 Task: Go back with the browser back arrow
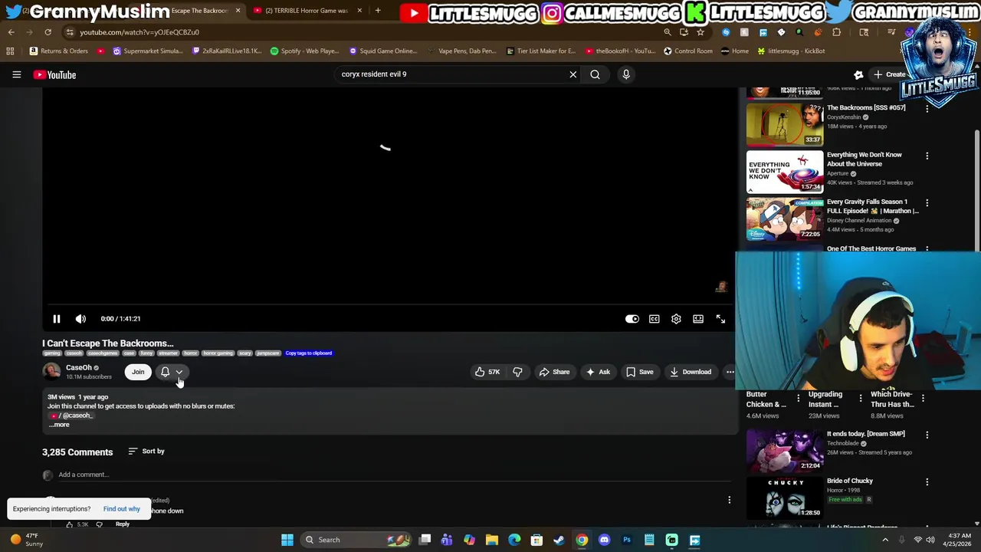pyautogui.click(x=11, y=32)
